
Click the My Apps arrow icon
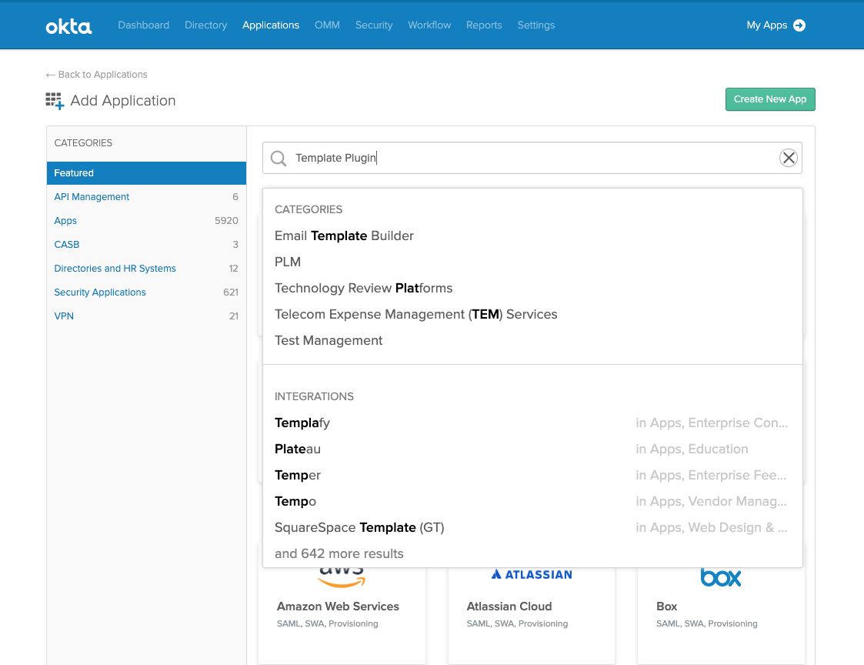click(x=799, y=25)
